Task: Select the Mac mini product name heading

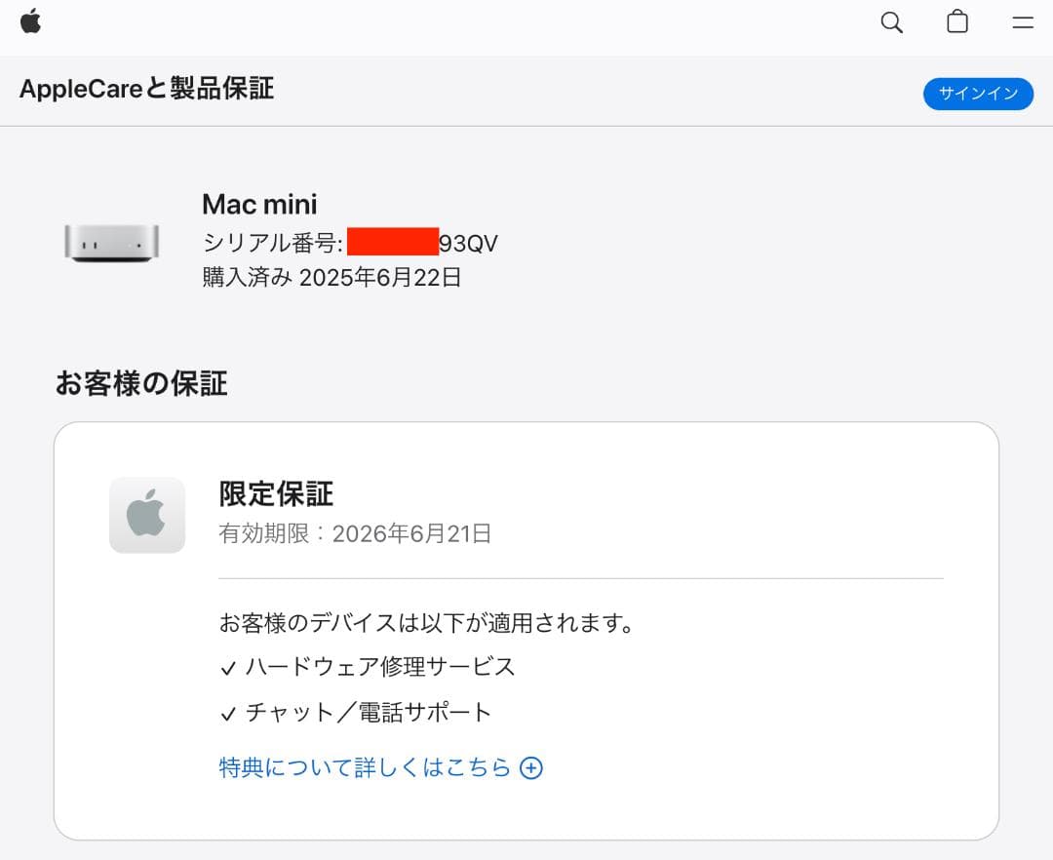Action: click(258, 205)
